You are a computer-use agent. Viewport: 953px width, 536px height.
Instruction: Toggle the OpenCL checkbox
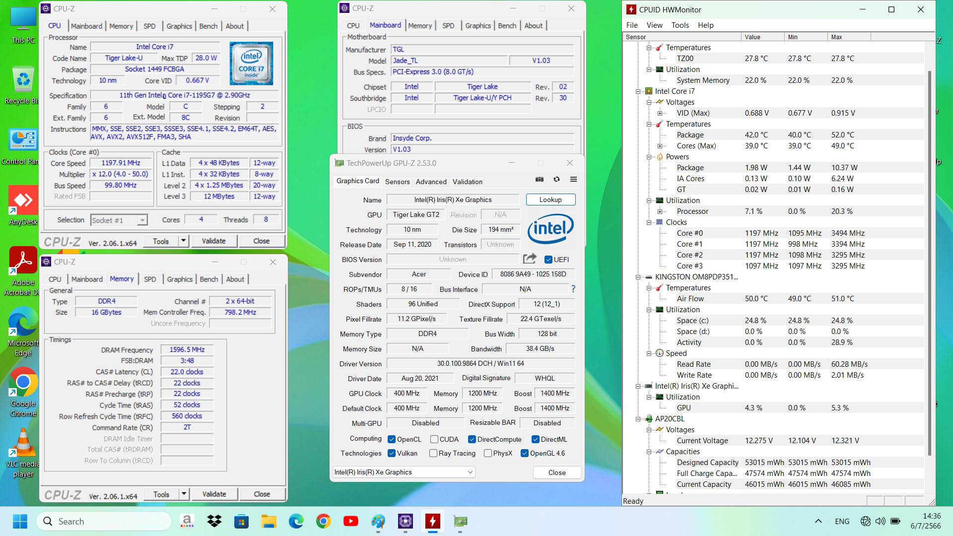pyautogui.click(x=391, y=439)
